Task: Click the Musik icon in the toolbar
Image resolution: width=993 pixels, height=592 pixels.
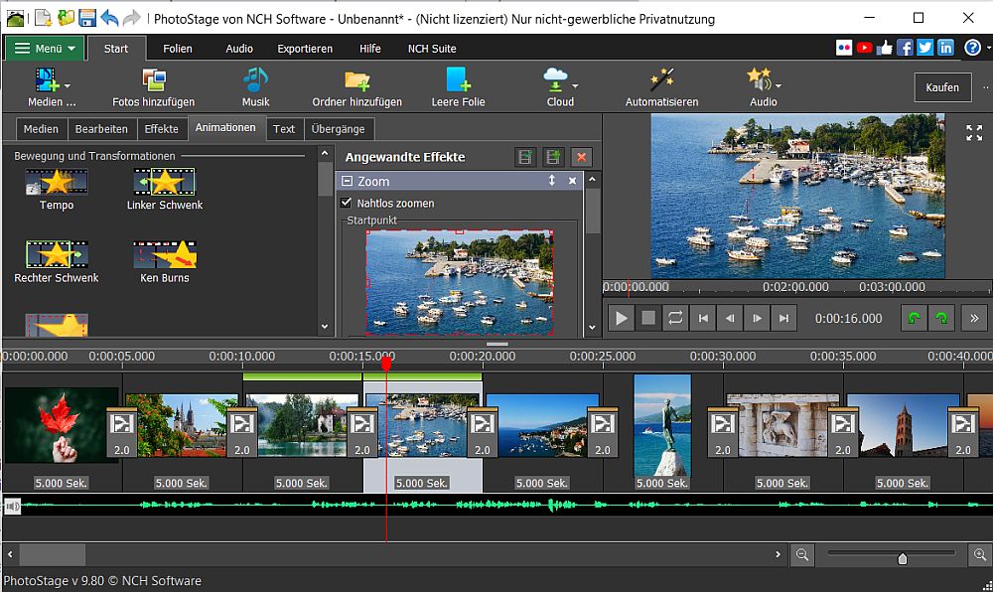Action: [x=255, y=80]
